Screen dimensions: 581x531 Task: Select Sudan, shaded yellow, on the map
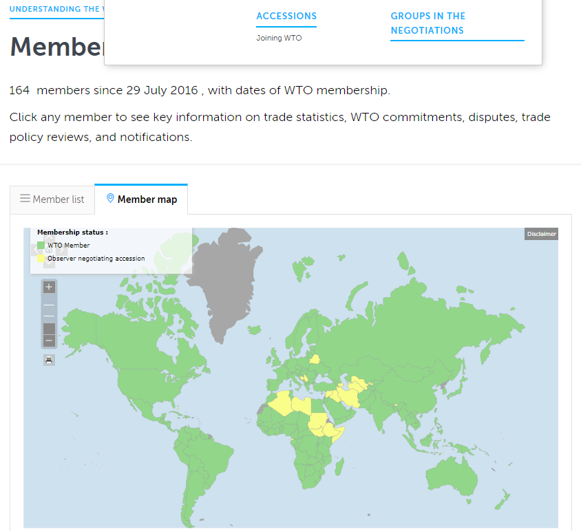[317, 421]
